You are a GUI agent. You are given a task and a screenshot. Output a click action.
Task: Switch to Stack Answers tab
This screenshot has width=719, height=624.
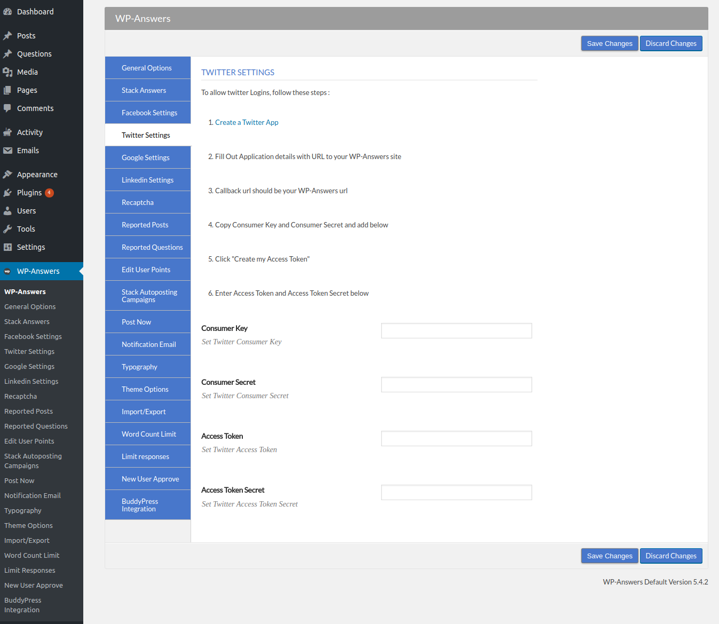tap(148, 90)
